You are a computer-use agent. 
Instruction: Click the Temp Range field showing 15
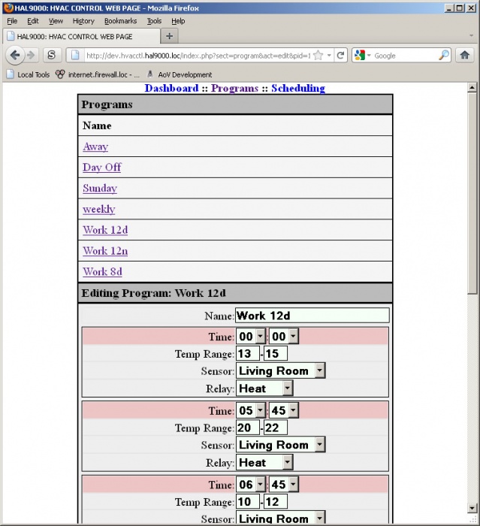point(276,354)
